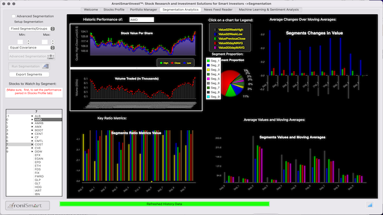This screenshot has height=215, width=383.
Task: Click the Run Segmentation chart icon
Action: (45, 66)
